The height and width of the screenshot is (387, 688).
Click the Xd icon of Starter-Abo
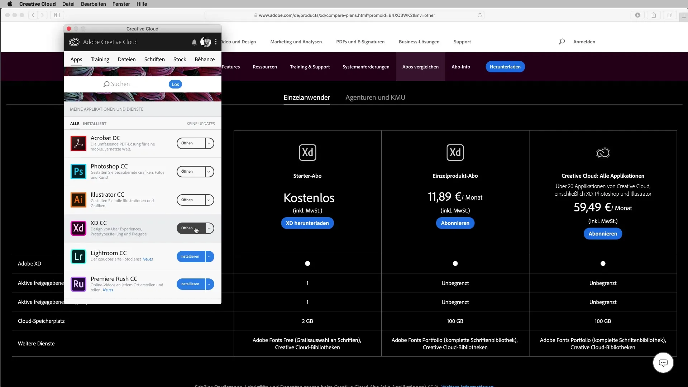click(x=307, y=153)
